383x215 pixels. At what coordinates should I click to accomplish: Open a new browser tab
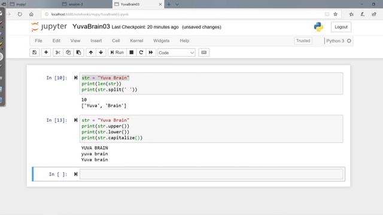tap(169, 4)
